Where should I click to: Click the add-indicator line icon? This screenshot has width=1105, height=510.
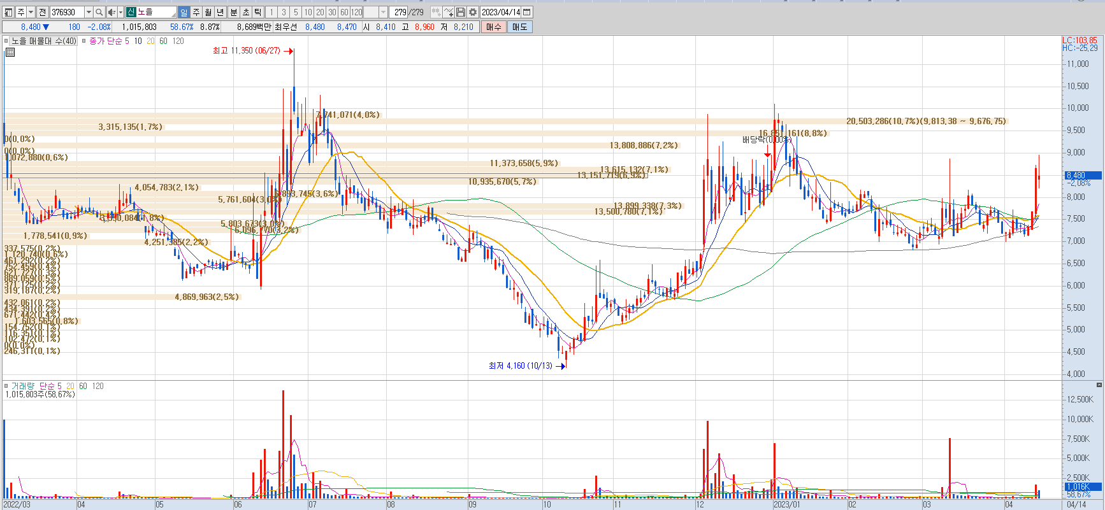click(x=449, y=12)
